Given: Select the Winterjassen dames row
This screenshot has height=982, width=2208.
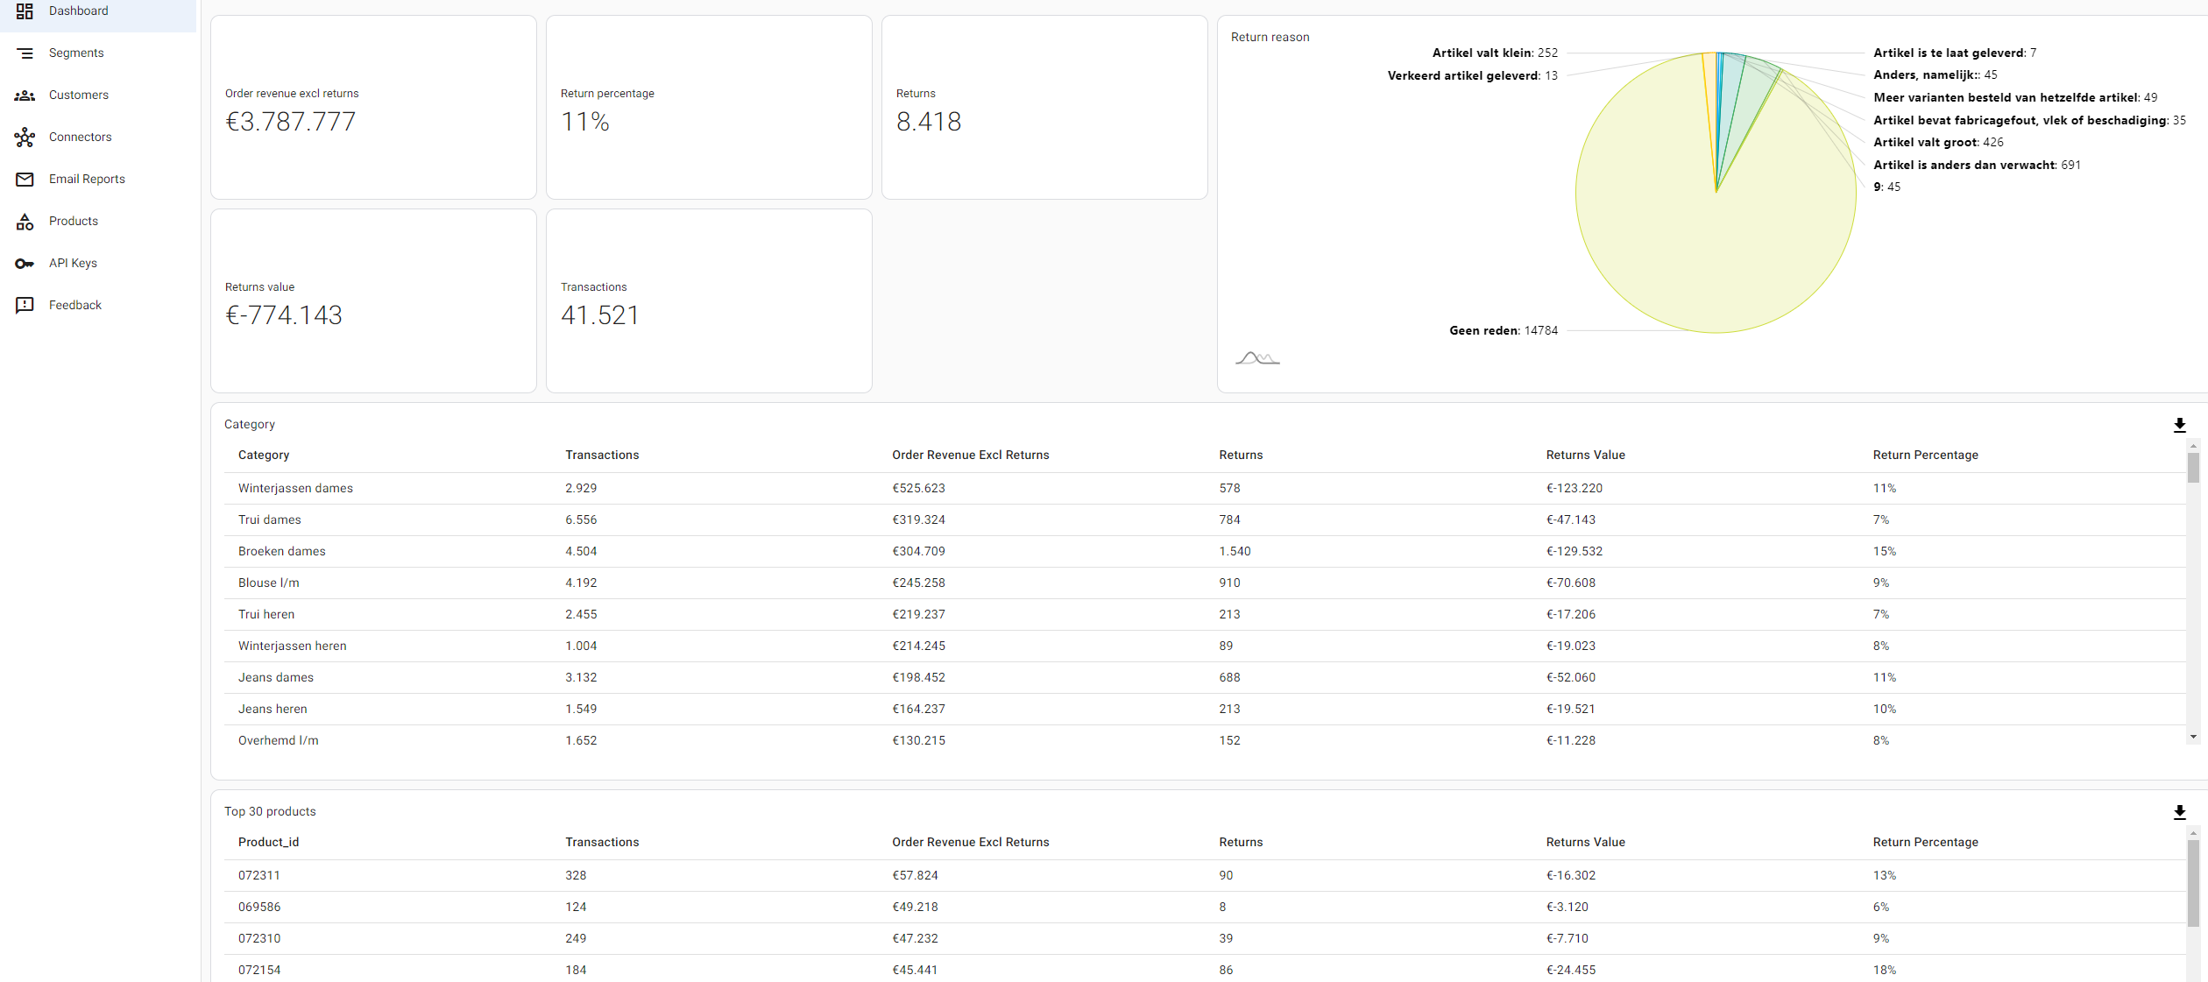Looking at the screenshot, I should [295, 488].
